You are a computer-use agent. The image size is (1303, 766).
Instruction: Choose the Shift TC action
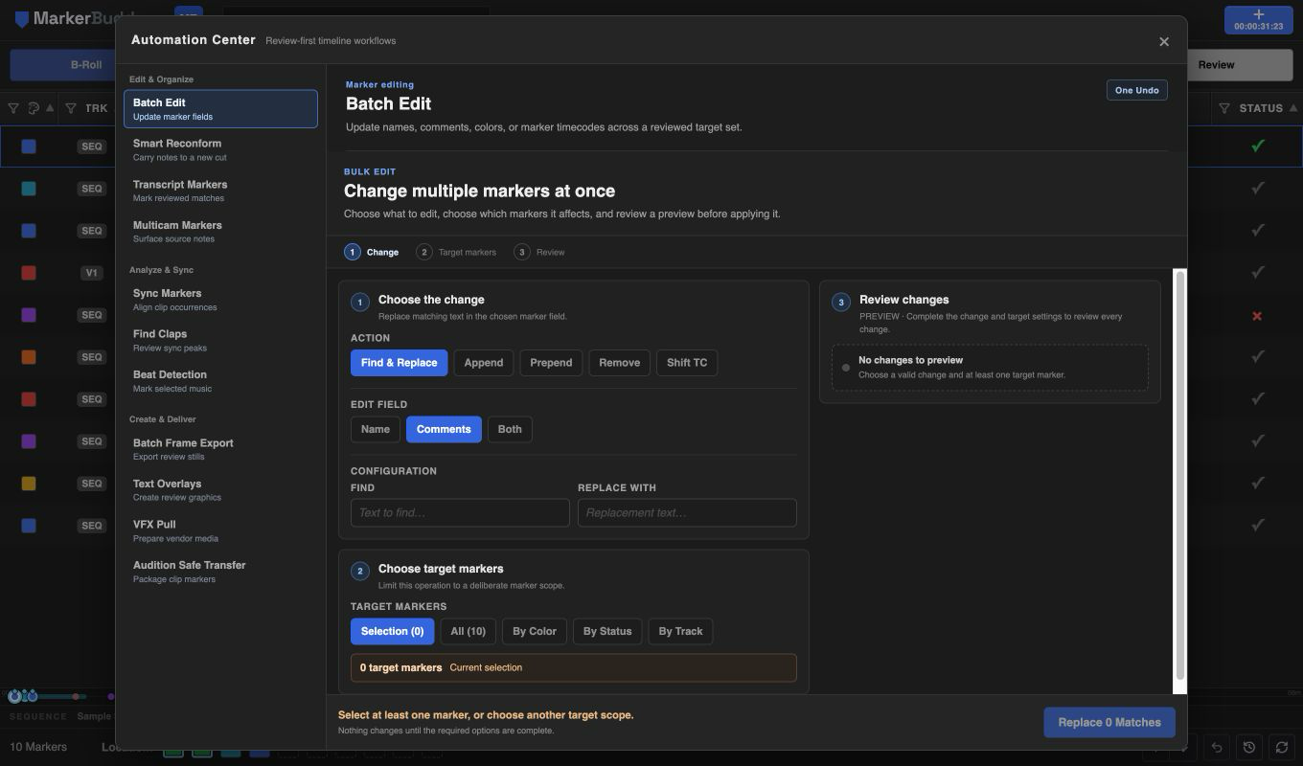pyautogui.click(x=687, y=363)
